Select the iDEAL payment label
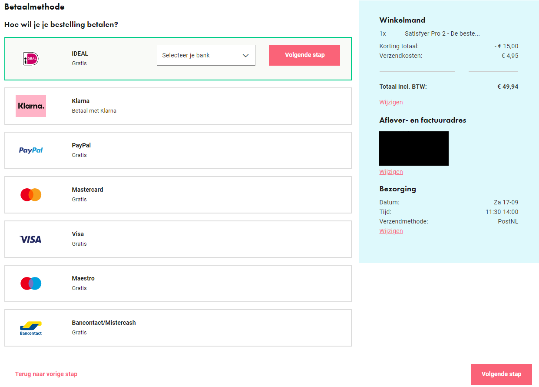Image resolution: width=539 pixels, height=387 pixels. click(x=80, y=53)
